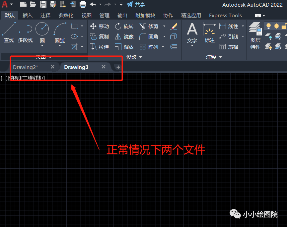Image resolution: width=287 pixels, height=227 pixels.
Task: Insert a Table (表格)
Action: [229, 47]
